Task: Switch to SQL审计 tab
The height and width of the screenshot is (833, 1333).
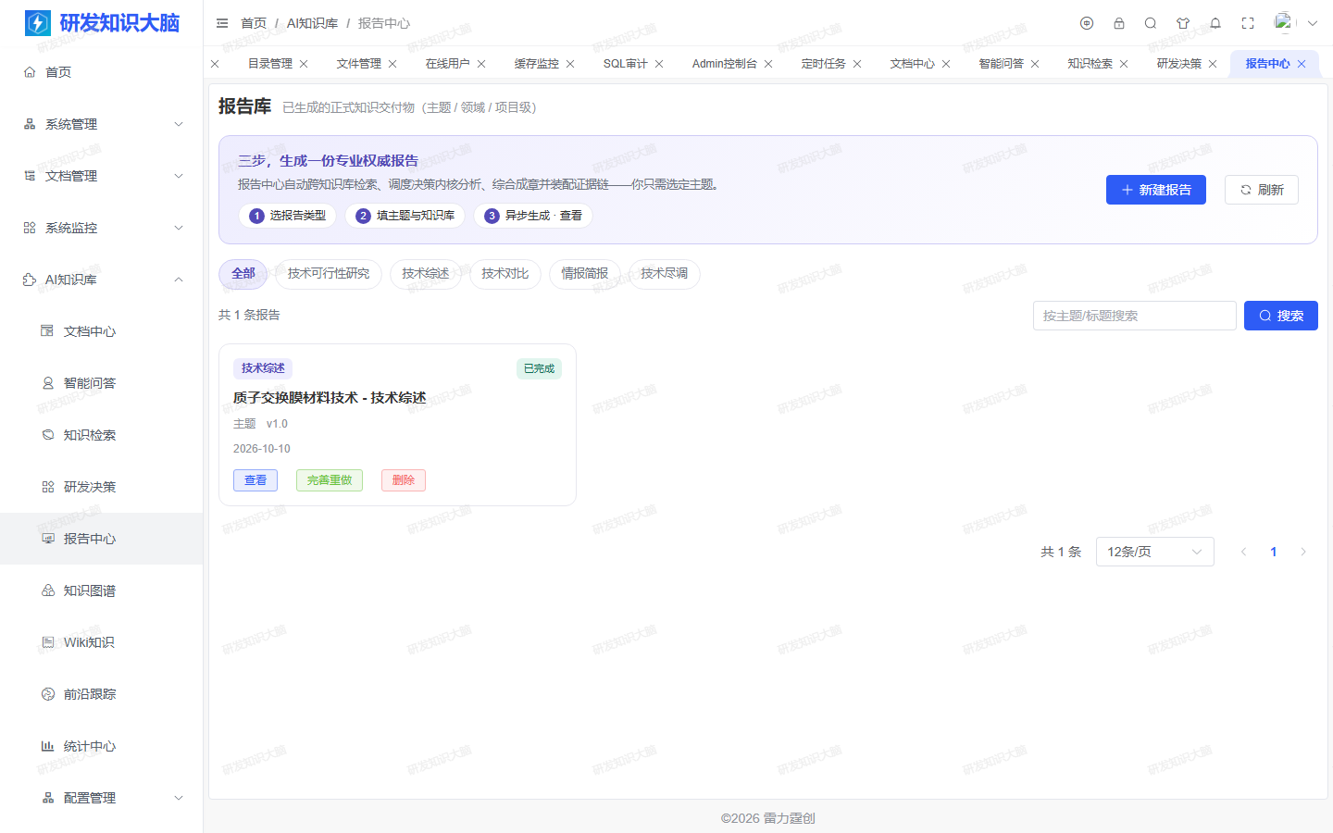Action: 625,64
